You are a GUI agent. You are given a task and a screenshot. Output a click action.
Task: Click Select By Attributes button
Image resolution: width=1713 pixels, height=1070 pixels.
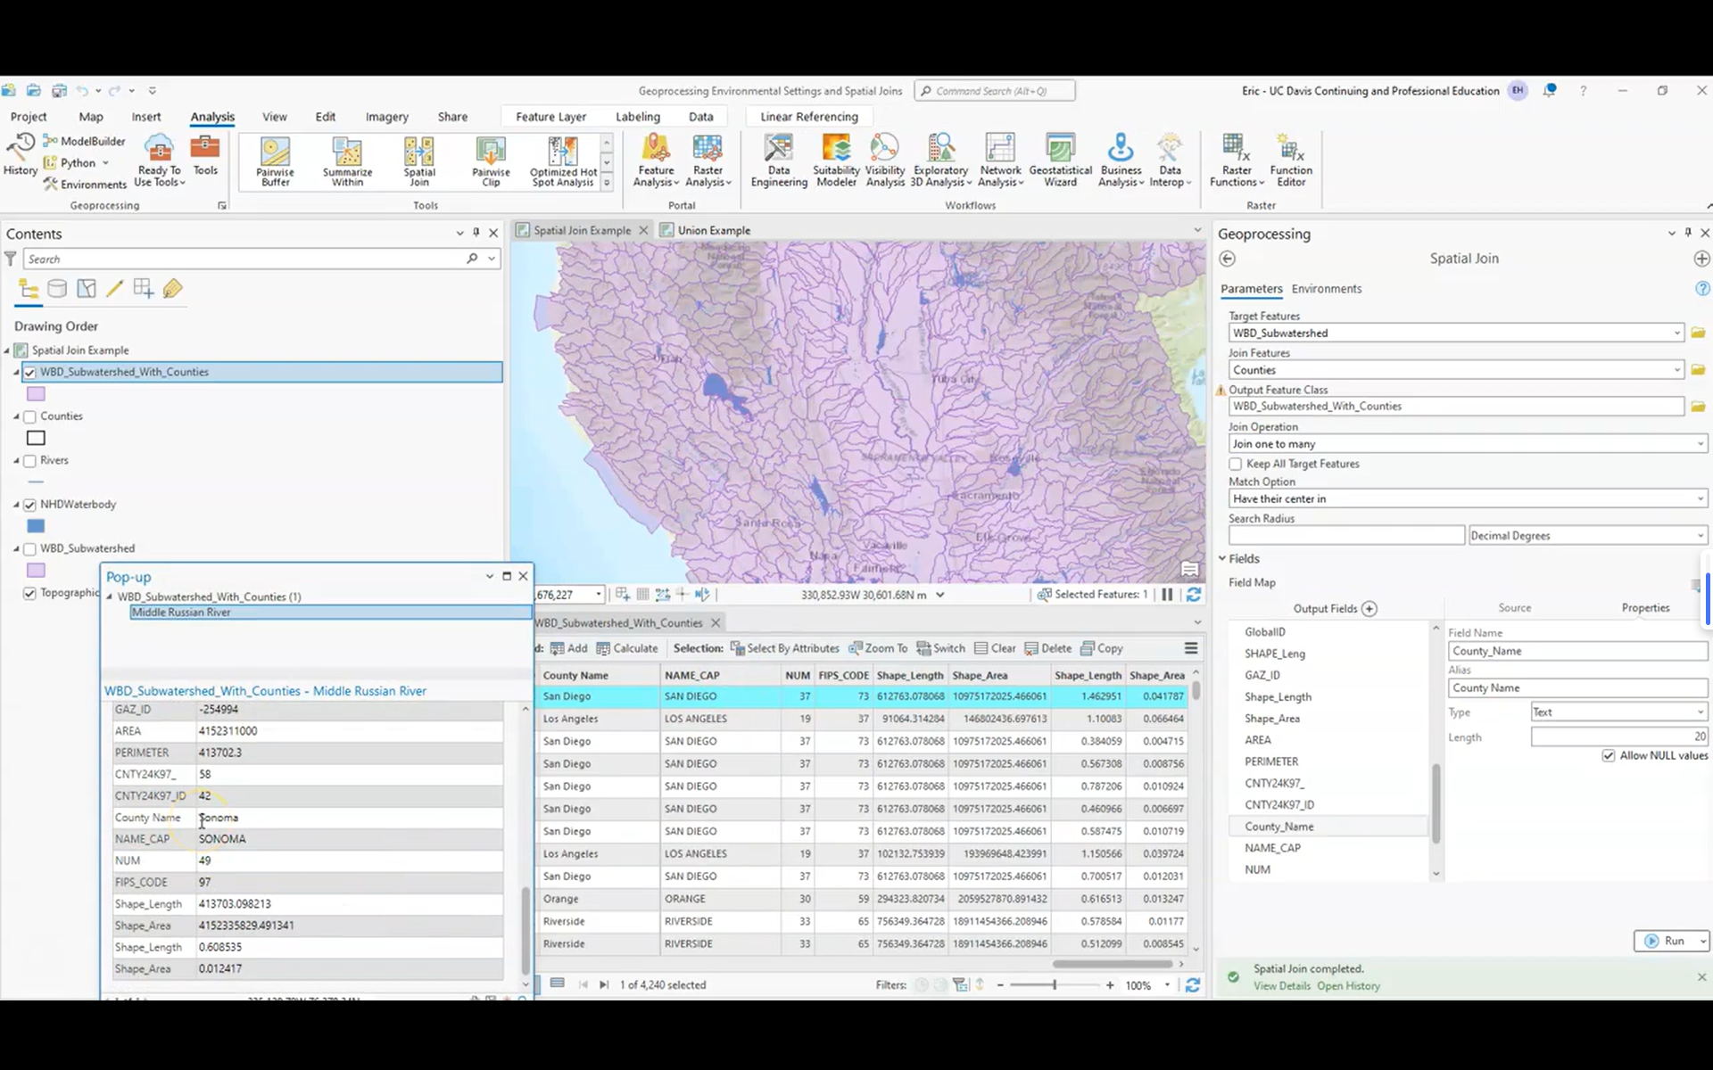pos(784,648)
